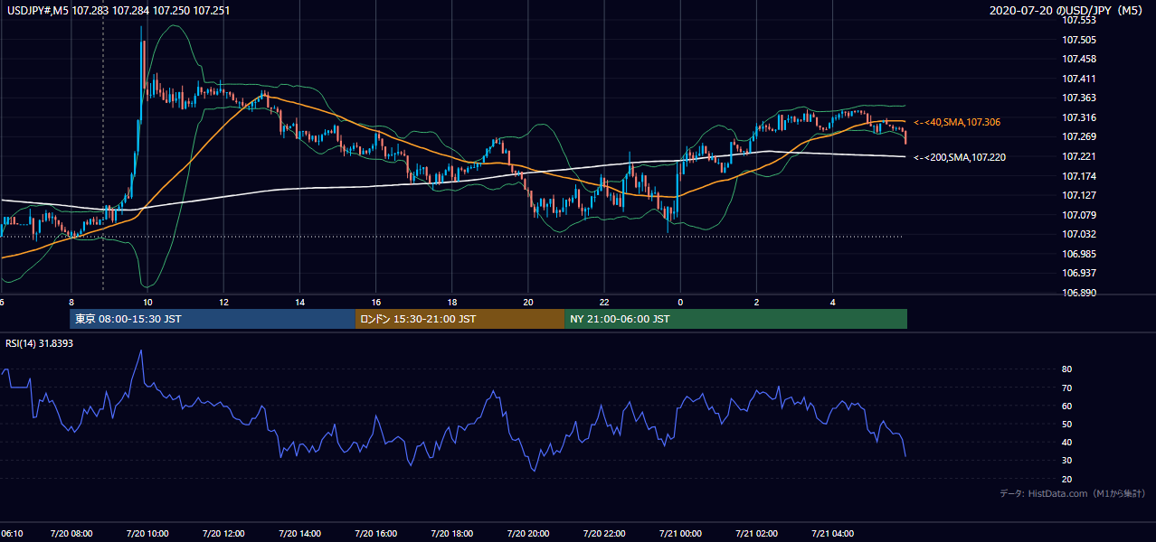Click the London session bar 15:30-21:00 JST
This screenshot has width=1156, height=542.
[460, 319]
